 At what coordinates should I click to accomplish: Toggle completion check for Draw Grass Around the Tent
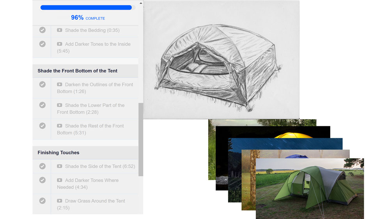[42, 201]
